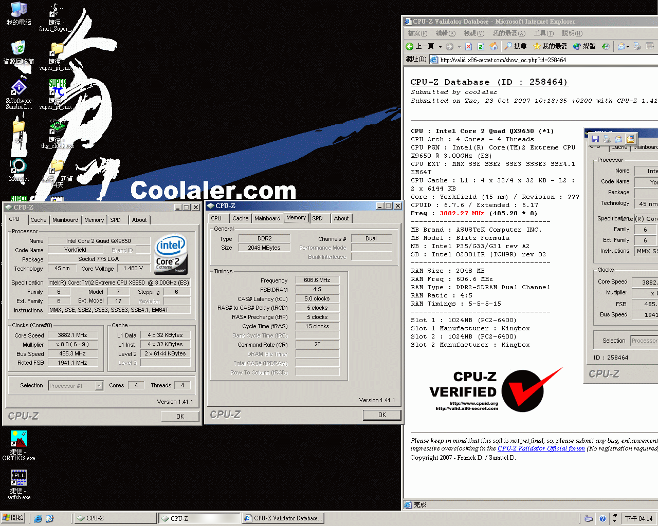Image resolution: width=658 pixels, height=526 pixels.
Task: Click the email icon on the image toolbar
Action: tap(618, 139)
